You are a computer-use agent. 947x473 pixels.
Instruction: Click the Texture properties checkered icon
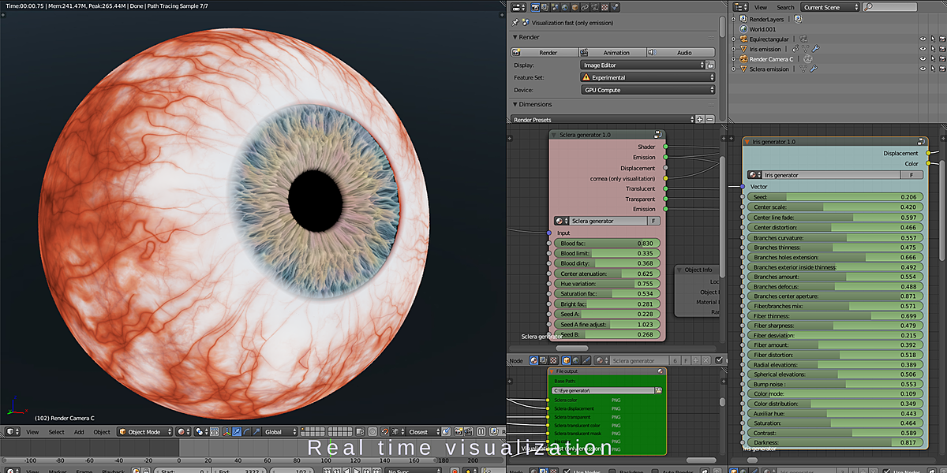[605, 6]
